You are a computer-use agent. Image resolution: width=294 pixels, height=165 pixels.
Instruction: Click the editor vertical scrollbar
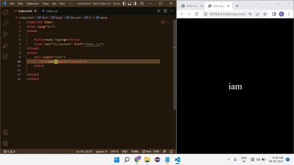coord(175,65)
